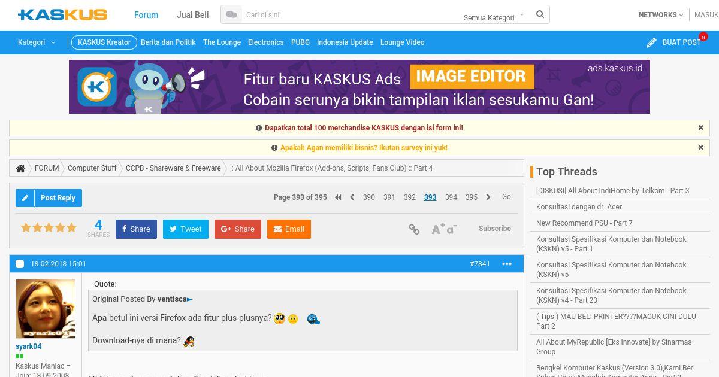Open the 100 merchandise KASKUS form link
Image resolution: width=719 pixels, height=377 pixels.
point(364,128)
